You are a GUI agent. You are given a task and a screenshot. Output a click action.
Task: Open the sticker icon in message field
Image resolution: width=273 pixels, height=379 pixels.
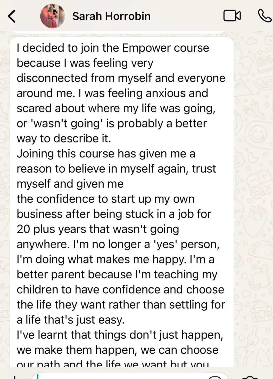coord(215,377)
